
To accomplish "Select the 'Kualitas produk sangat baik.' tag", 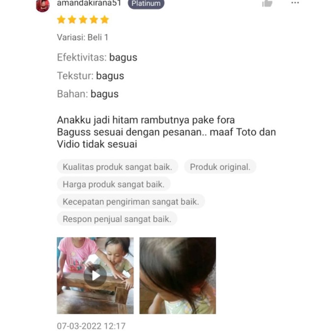I will 117,167.
